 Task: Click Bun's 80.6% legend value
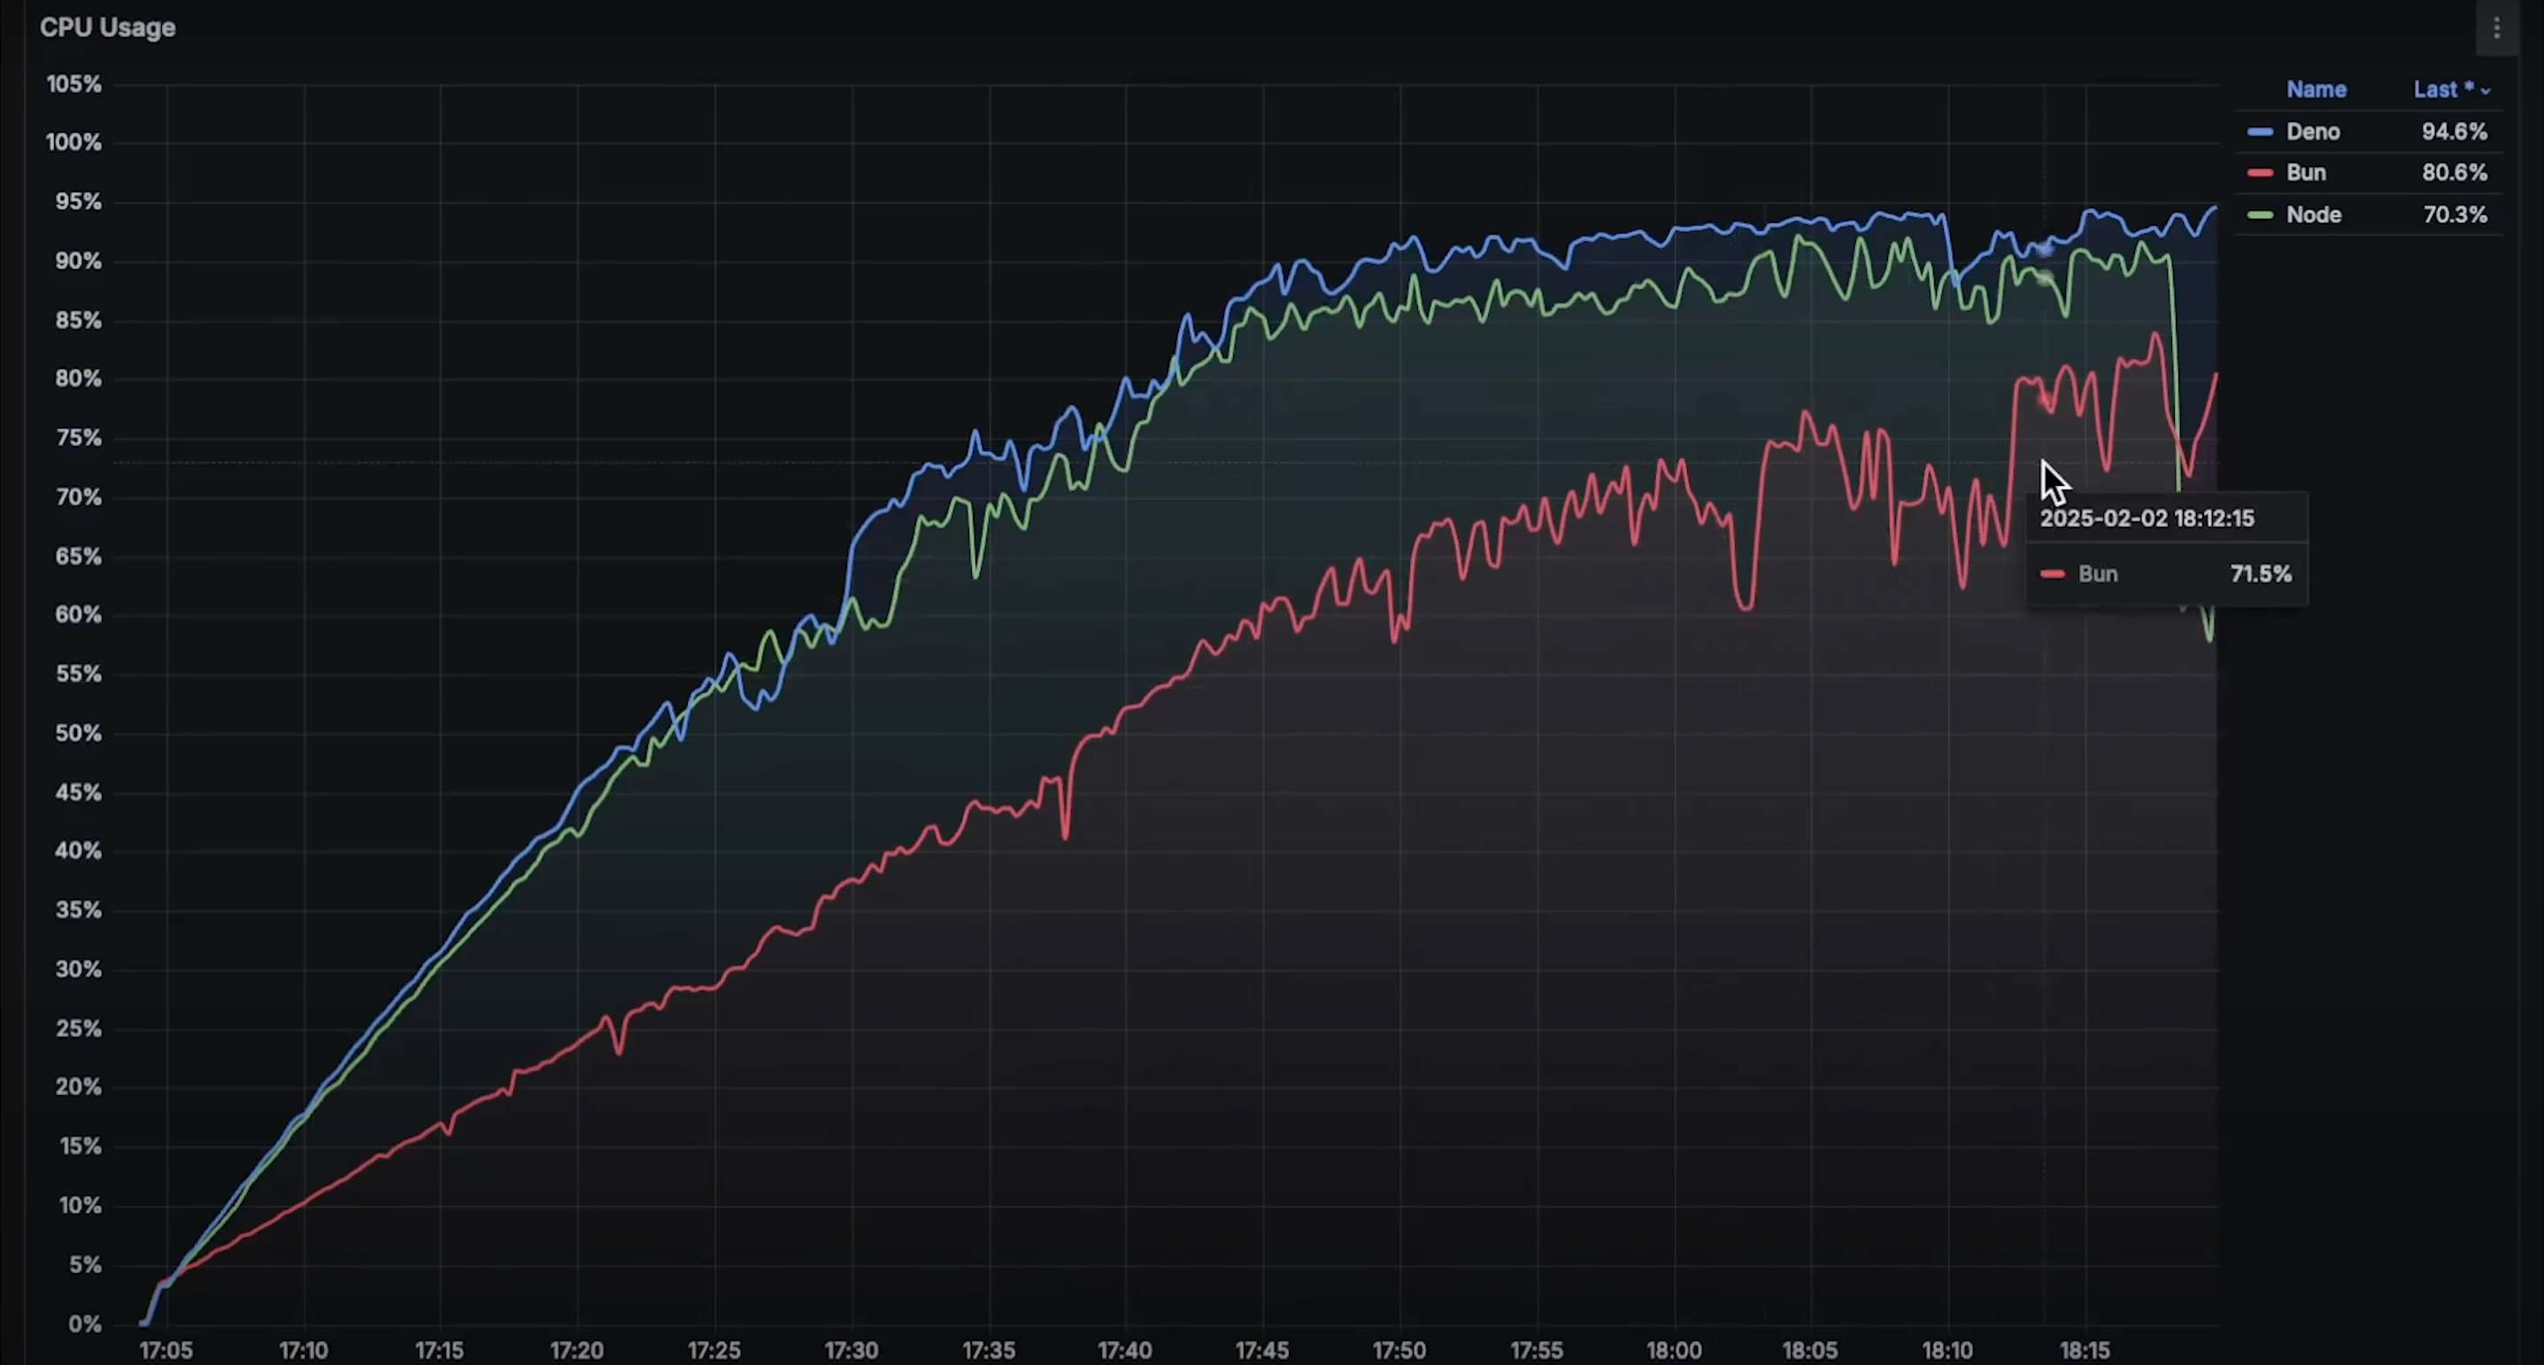2454,173
